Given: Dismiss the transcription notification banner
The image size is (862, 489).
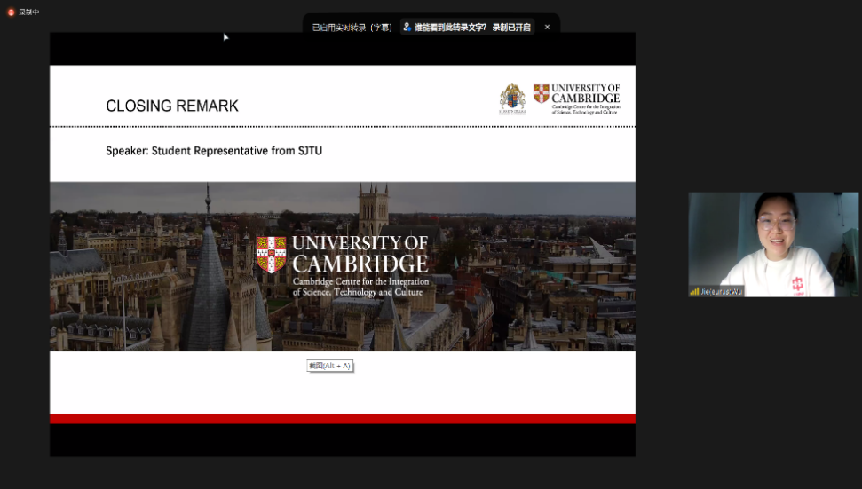Looking at the screenshot, I should [x=547, y=27].
